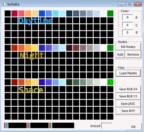Screen dimensions: 144x132
Task: Open Load Palette
Action: pos(128,73)
